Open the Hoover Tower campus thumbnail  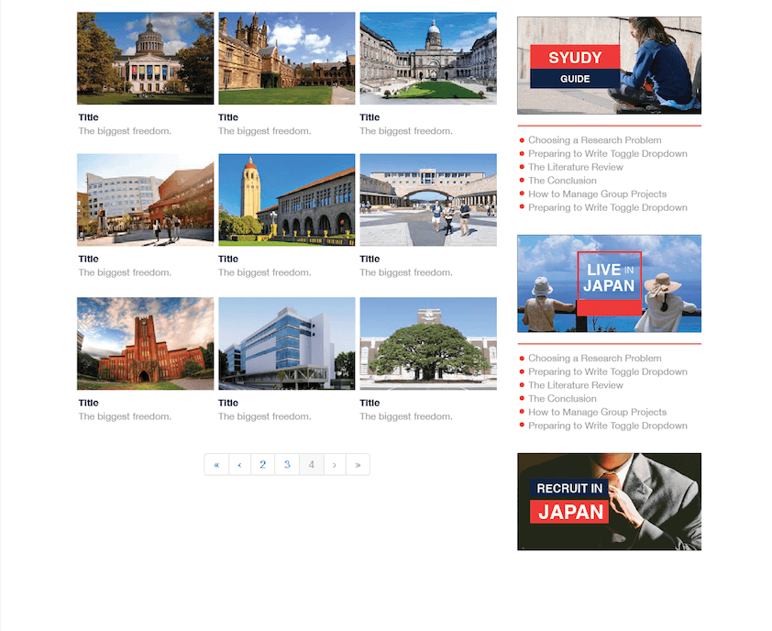click(x=287, y=200)
